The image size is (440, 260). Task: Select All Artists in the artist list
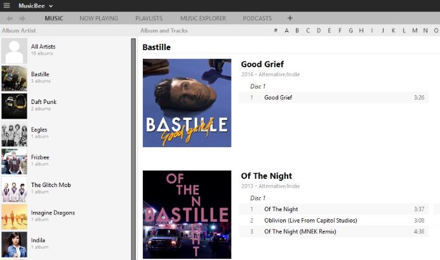[65, 51]
